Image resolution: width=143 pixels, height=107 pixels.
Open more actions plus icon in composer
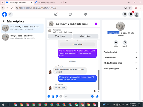[49, 96]
